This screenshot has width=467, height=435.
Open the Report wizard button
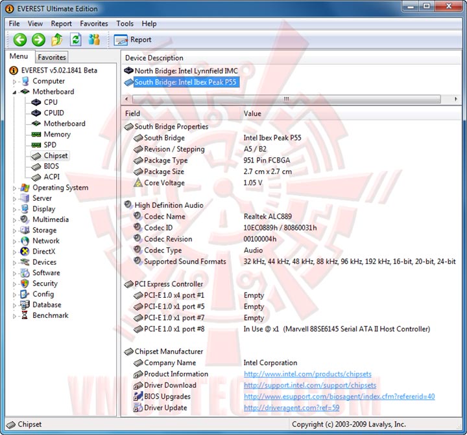[132, 40]
